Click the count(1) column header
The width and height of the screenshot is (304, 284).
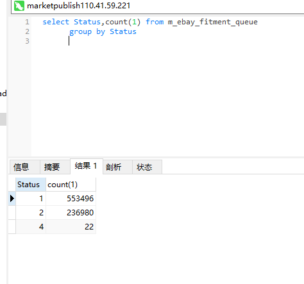click(71, 185)
